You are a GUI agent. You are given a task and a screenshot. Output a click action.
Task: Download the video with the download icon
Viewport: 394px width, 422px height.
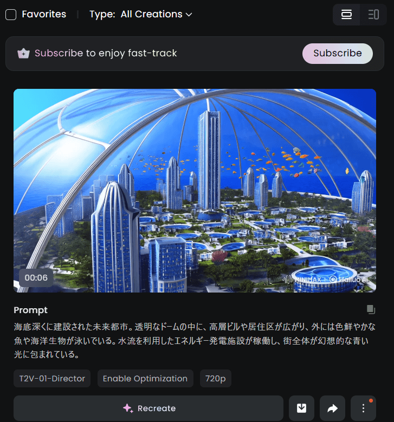pos(301,408)
